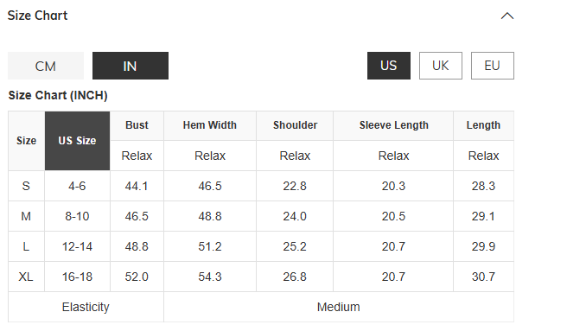Click the Elasticity row label
Viewport: 567px width, 331px height.
point(86,307)
